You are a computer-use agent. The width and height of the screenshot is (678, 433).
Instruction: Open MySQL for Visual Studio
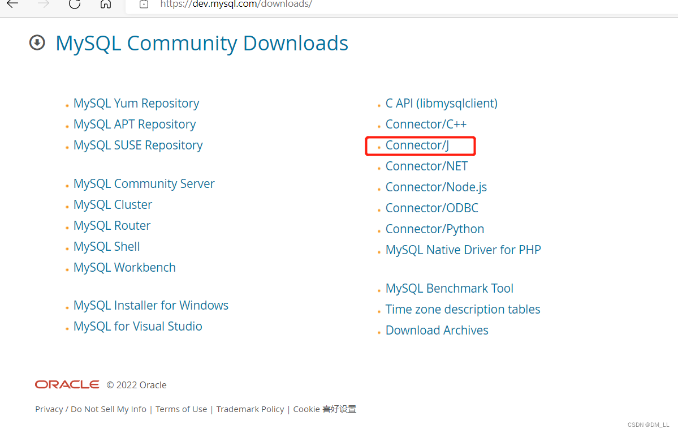pos(138,326)
